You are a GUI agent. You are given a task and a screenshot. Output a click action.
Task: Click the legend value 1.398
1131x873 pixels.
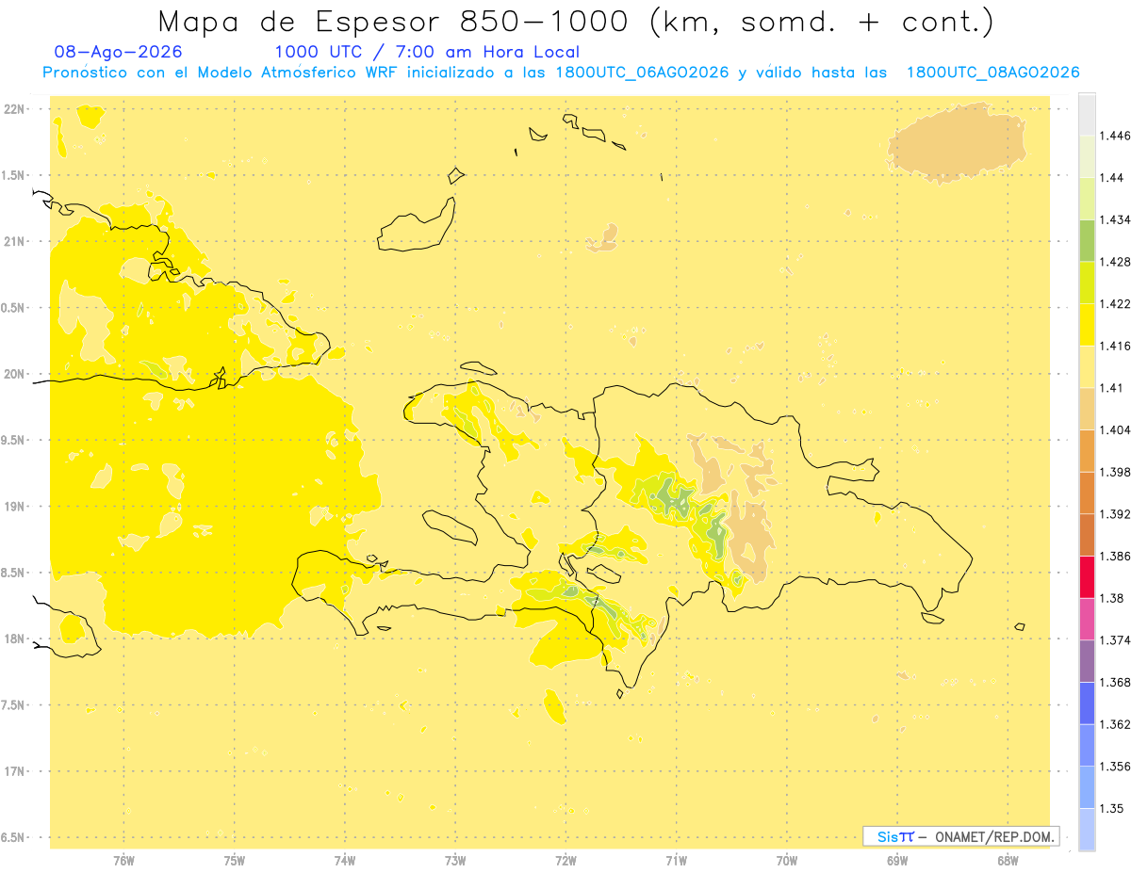pos(1114,472)
